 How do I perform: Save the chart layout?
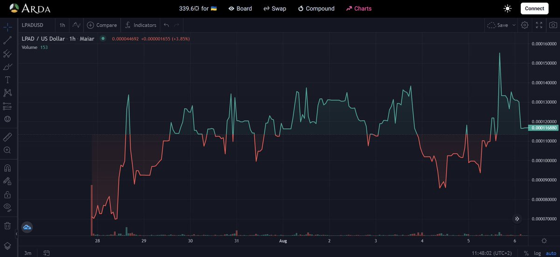(497, 25)
